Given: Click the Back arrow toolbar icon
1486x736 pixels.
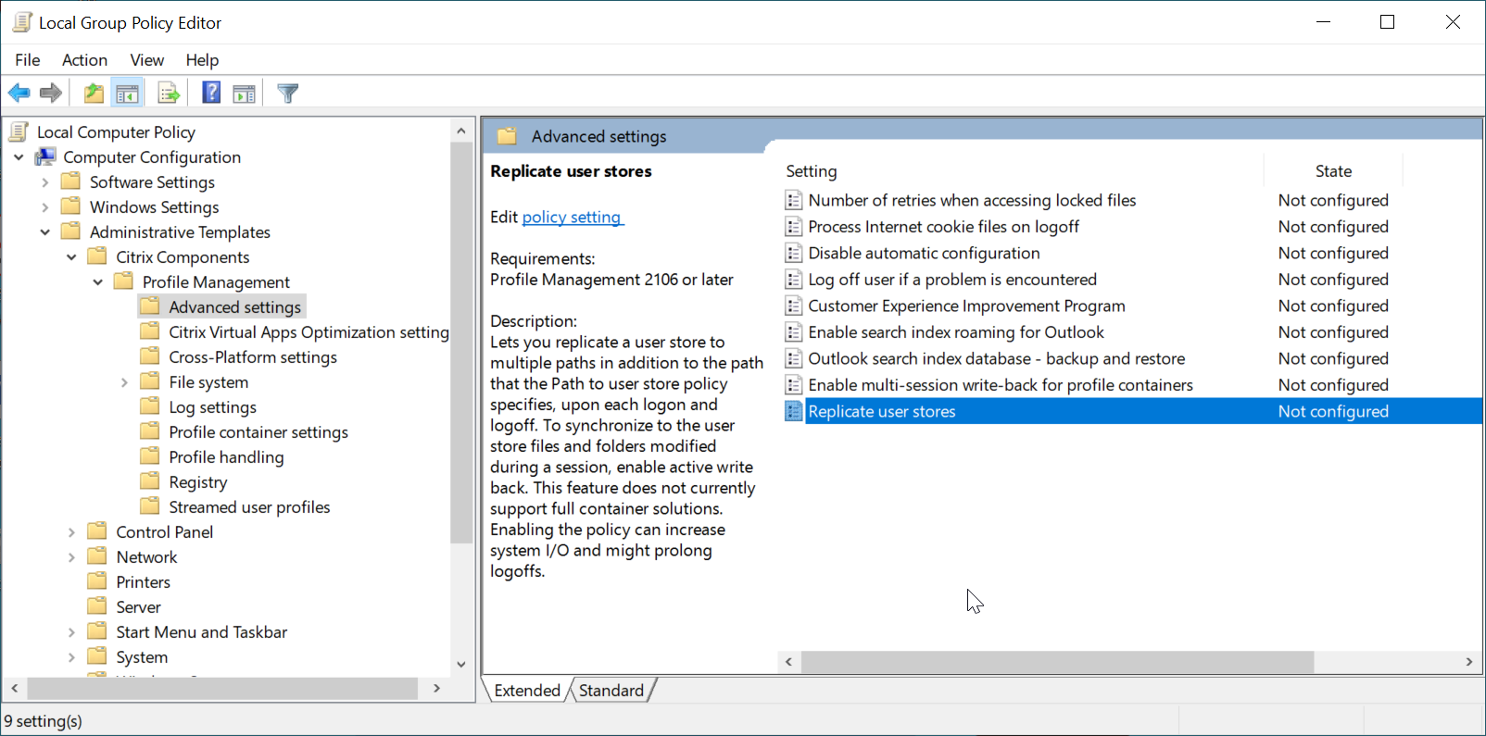Looking at the screenshot, I should click(19, 93).
